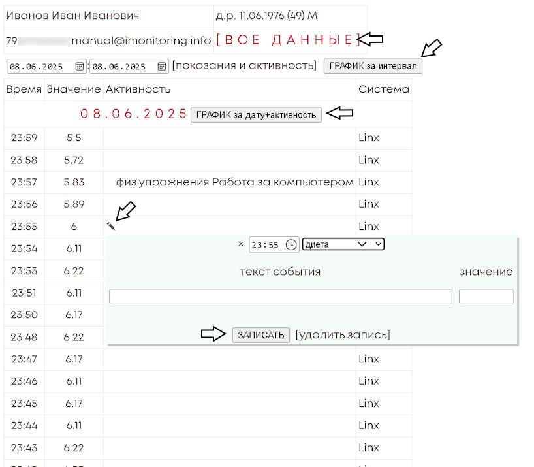Focus the 'текст события' input field
This screenshot has width=534, height=467.
[x=281, y=297]
